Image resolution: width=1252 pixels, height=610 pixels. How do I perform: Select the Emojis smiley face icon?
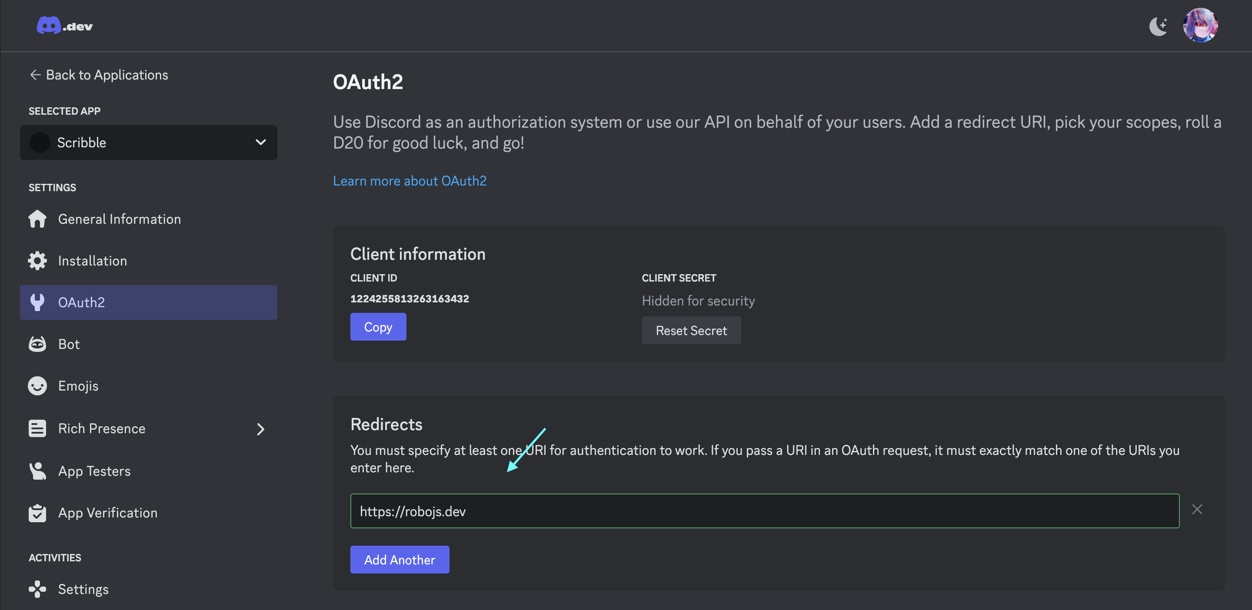click(37, 386)
